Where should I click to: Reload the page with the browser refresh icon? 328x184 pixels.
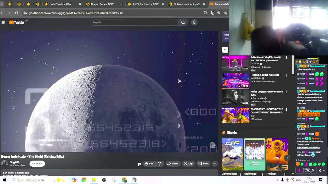[x=16, y=13]
